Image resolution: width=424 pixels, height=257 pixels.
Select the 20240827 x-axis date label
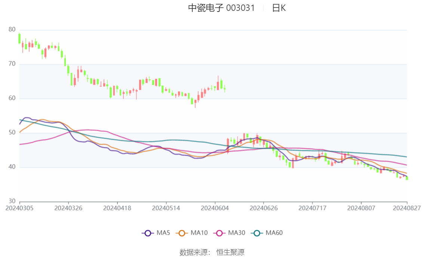407,208
